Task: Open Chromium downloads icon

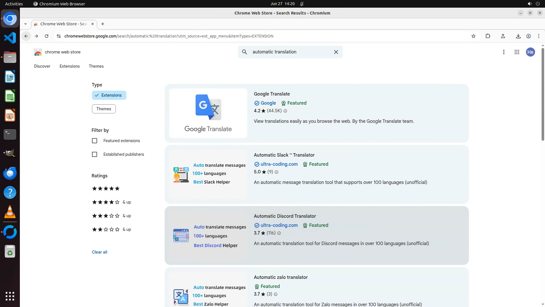Action: tap(518, 36)
